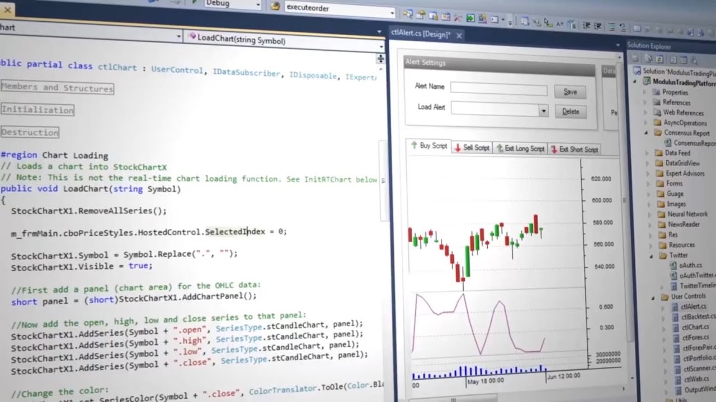Select the References node
Viewport: 716px width, 402px height.
tap(676, 103)
